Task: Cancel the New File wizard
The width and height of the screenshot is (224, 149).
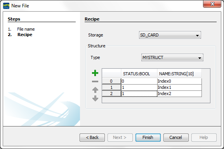Action: (176, 137)
